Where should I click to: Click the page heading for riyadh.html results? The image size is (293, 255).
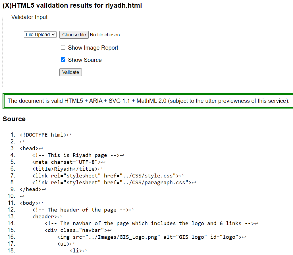click(x=72, y=5)
